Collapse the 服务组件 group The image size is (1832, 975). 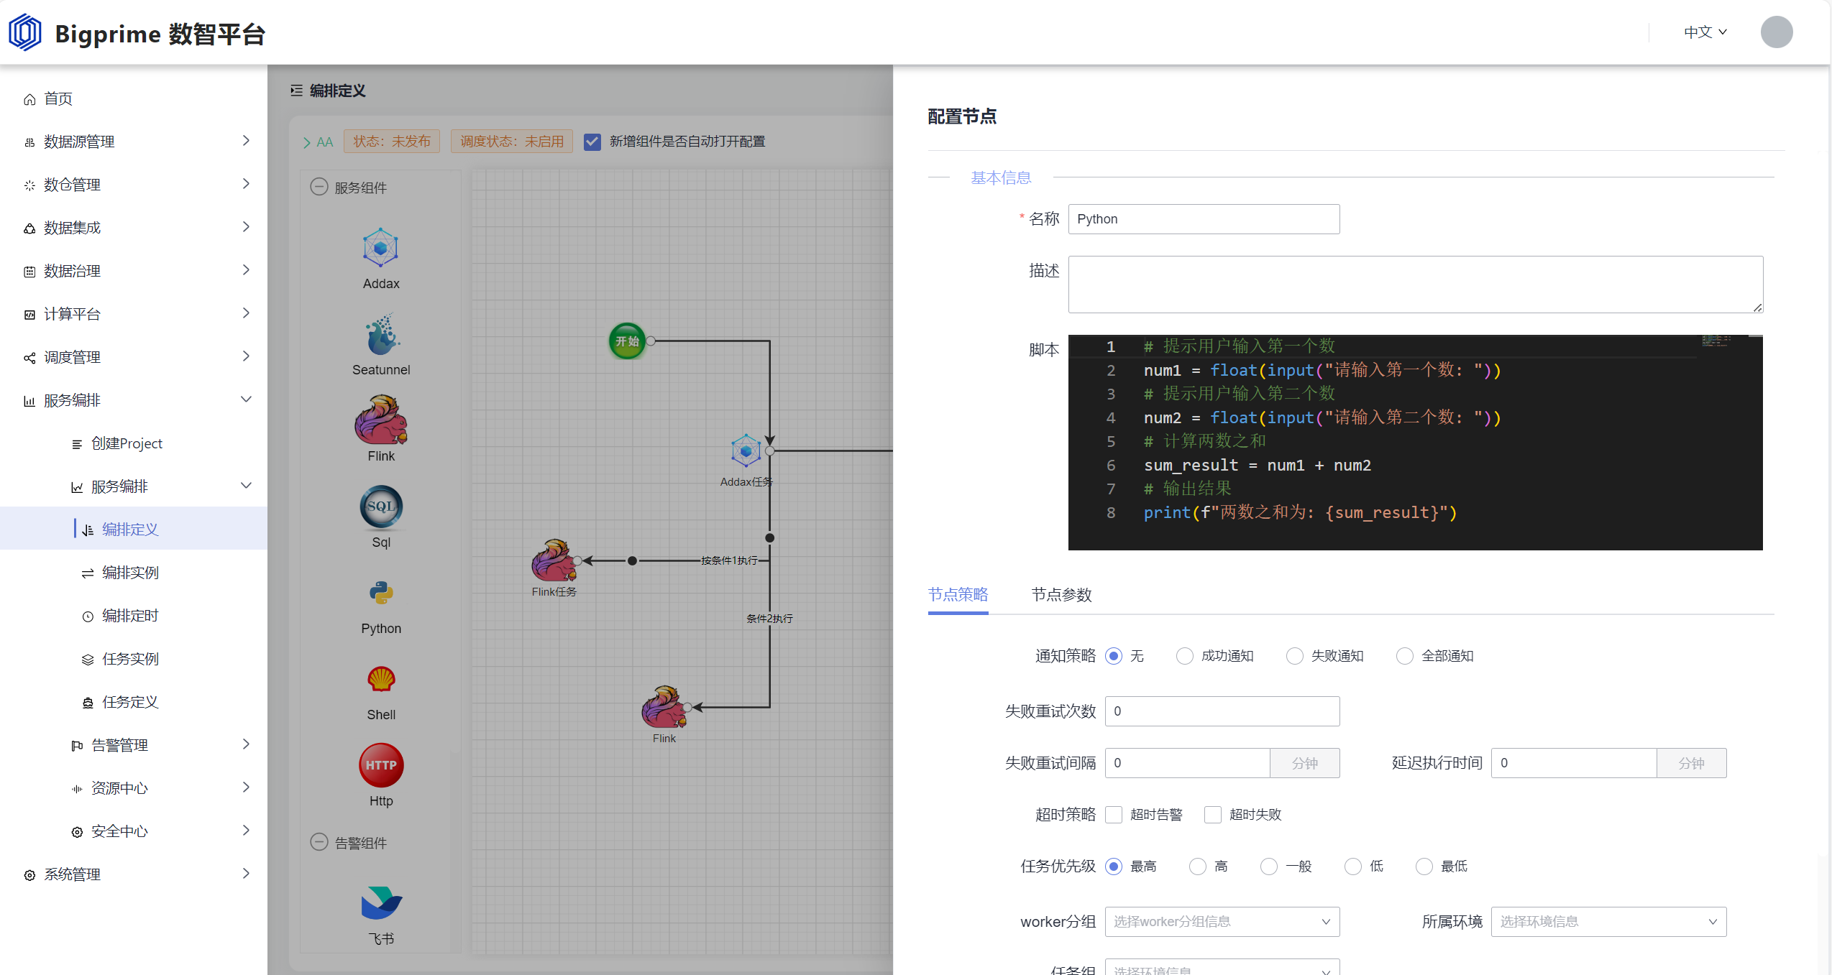pos(319,187)
